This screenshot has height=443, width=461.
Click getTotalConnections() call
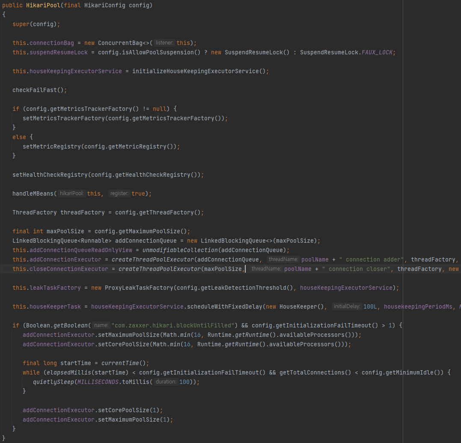(x=315, y=372)
